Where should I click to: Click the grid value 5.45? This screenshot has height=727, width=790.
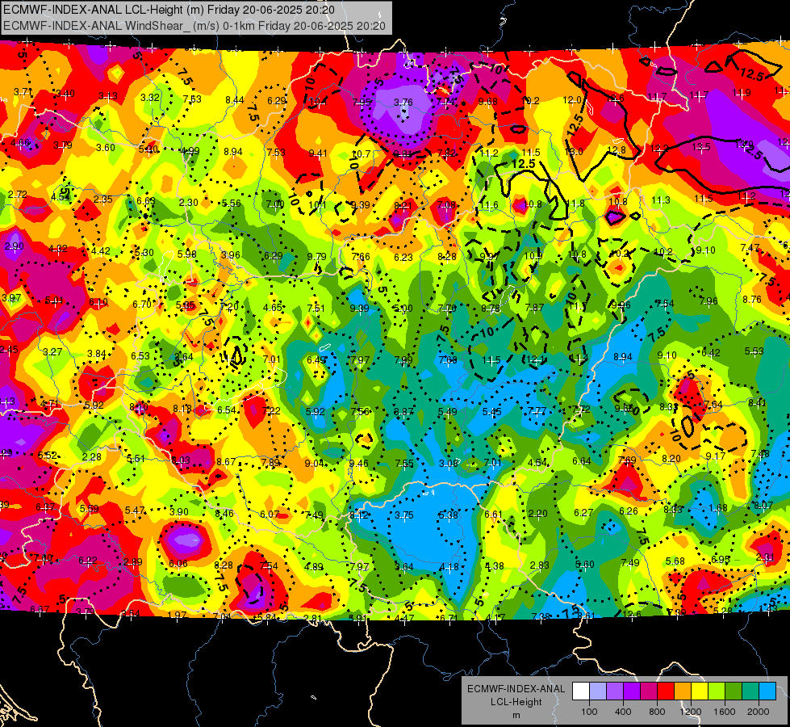(x=491, y=412)
